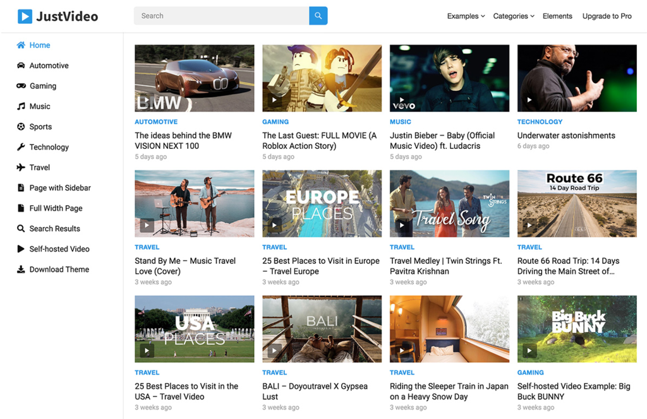
Task: Expand the Examples dropdown
Action: tap(466, 16)
